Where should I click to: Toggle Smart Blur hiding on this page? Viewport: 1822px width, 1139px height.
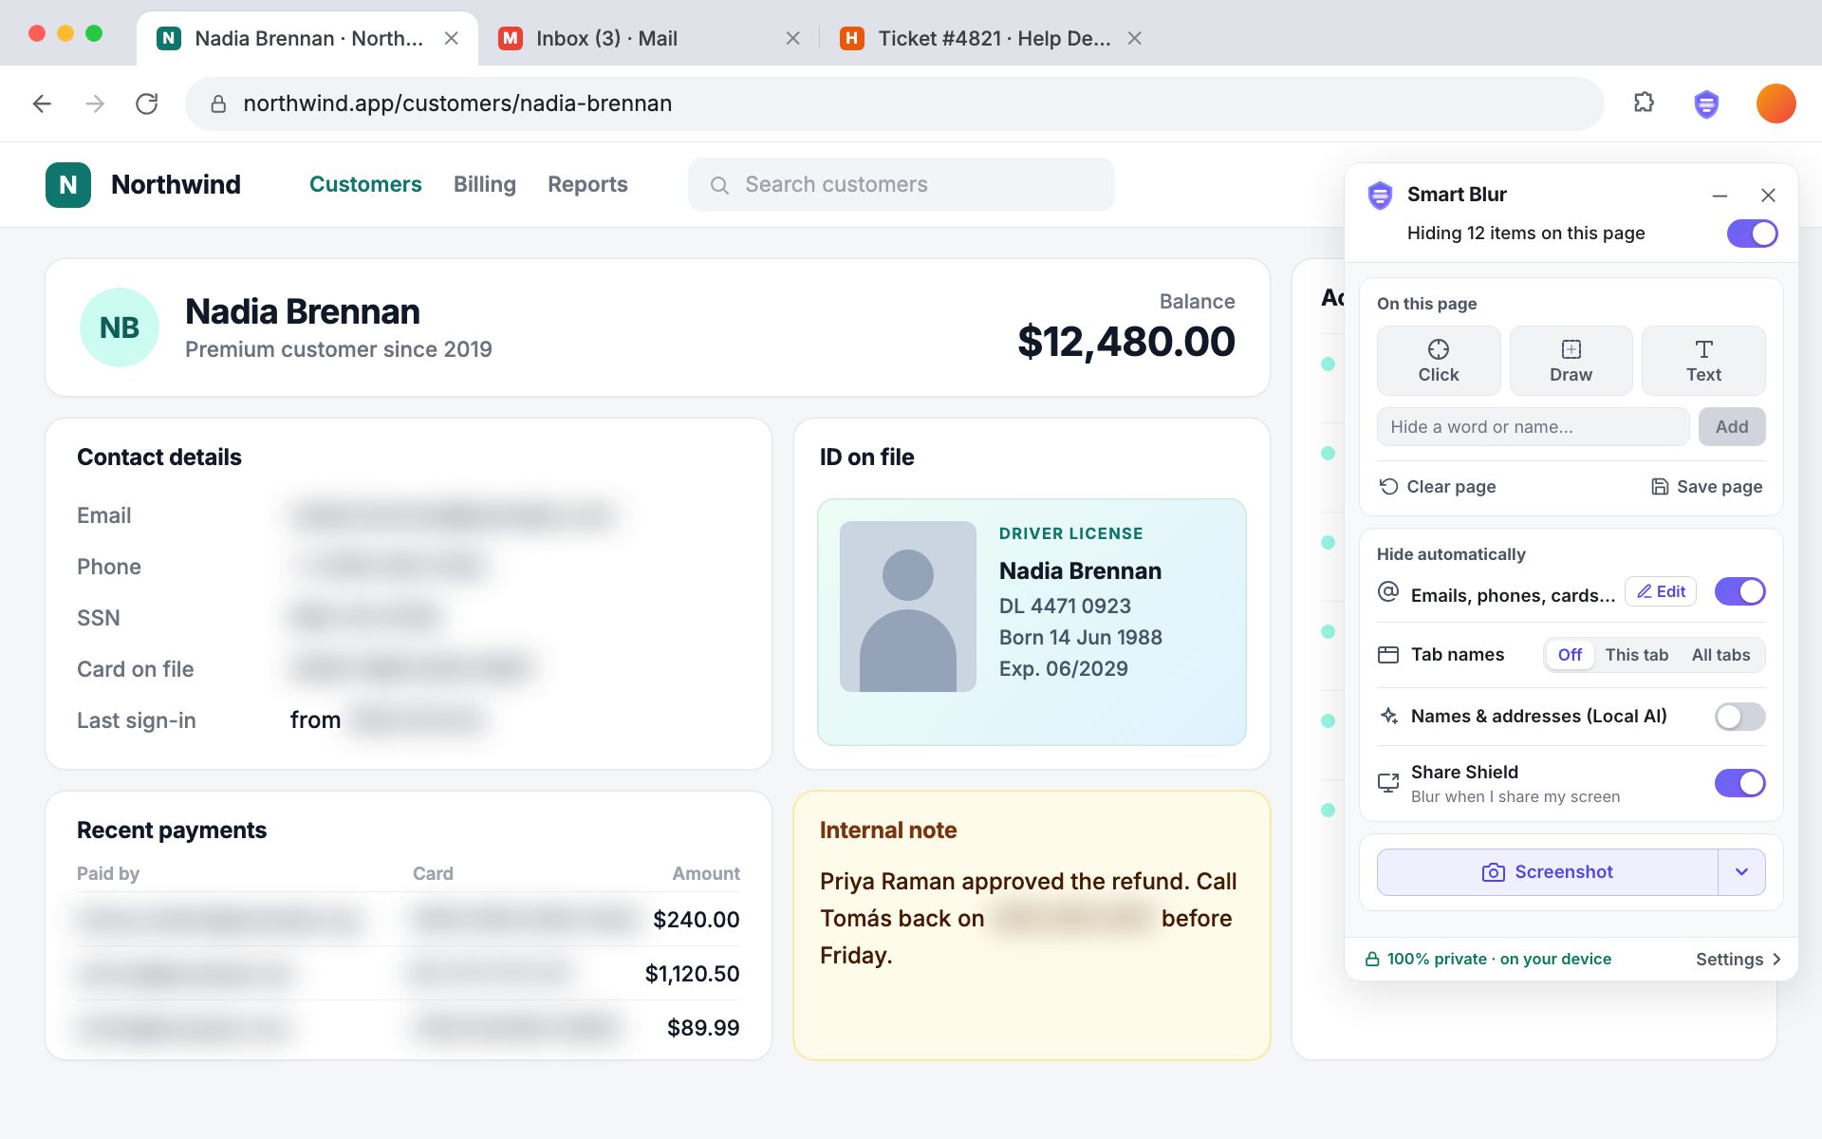(x=1752, y=233)
